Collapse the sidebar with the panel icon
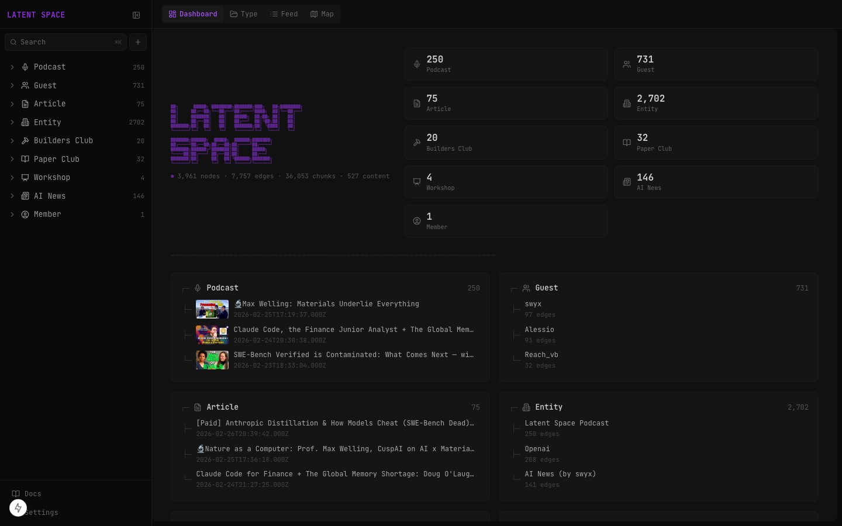The width and height of the screenshot is (842, 526). click(x=136, y=15)
